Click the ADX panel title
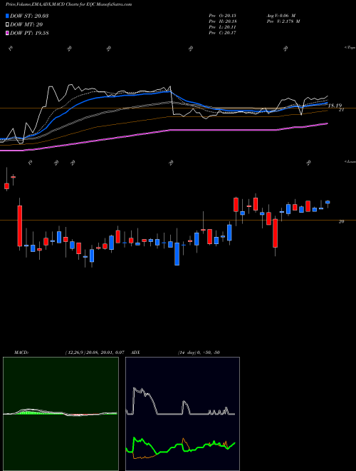 coord(135,353)
